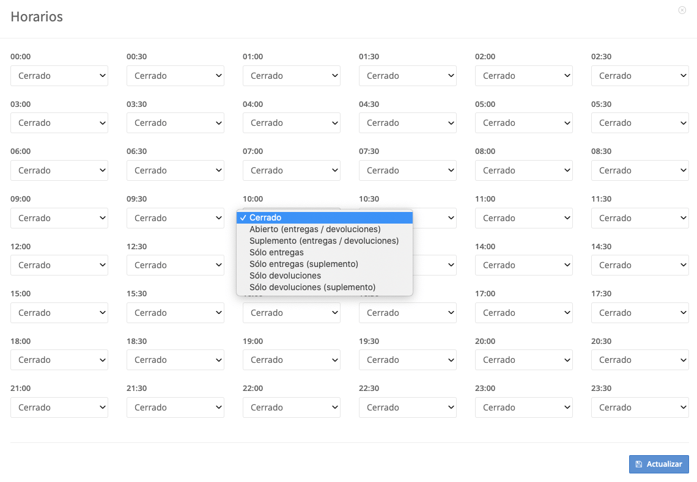Expand the 19:00 status dropdown

coord(292,360)
